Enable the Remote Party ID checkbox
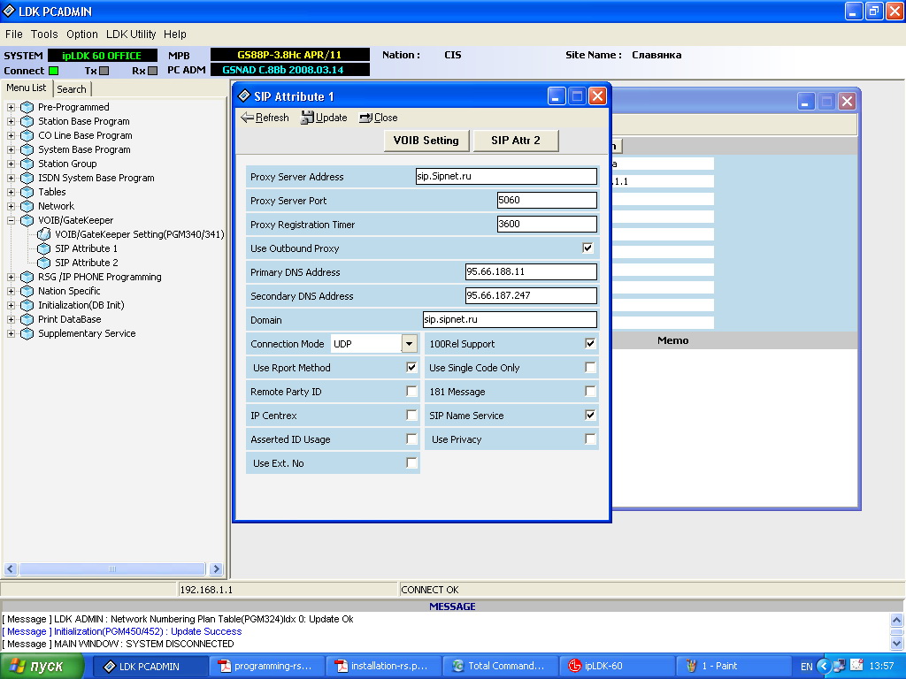906x679 pixels. tap(411, 392)
